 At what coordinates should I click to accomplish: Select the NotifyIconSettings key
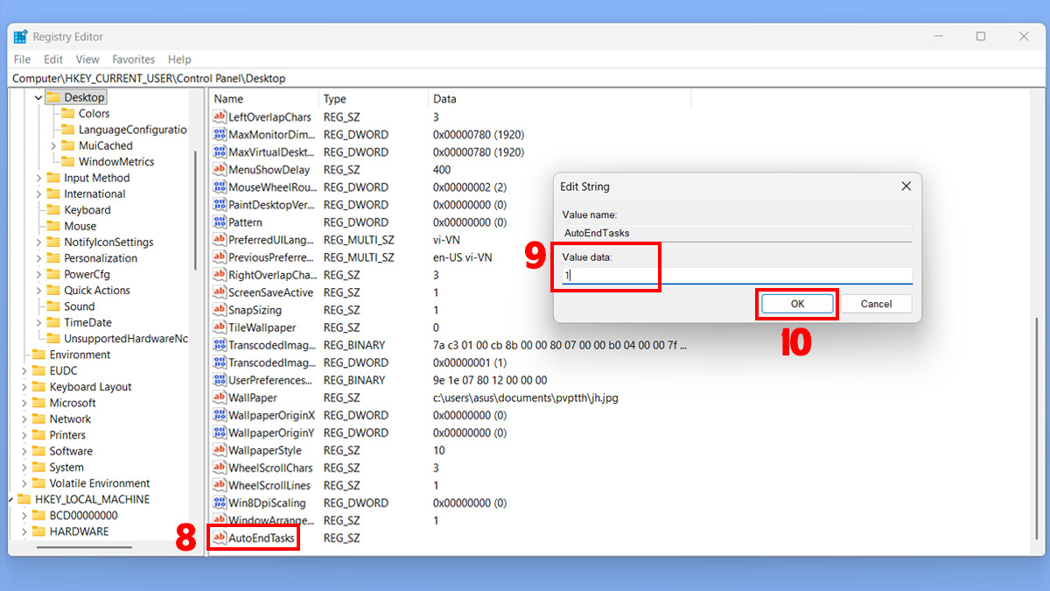(108, 243)
